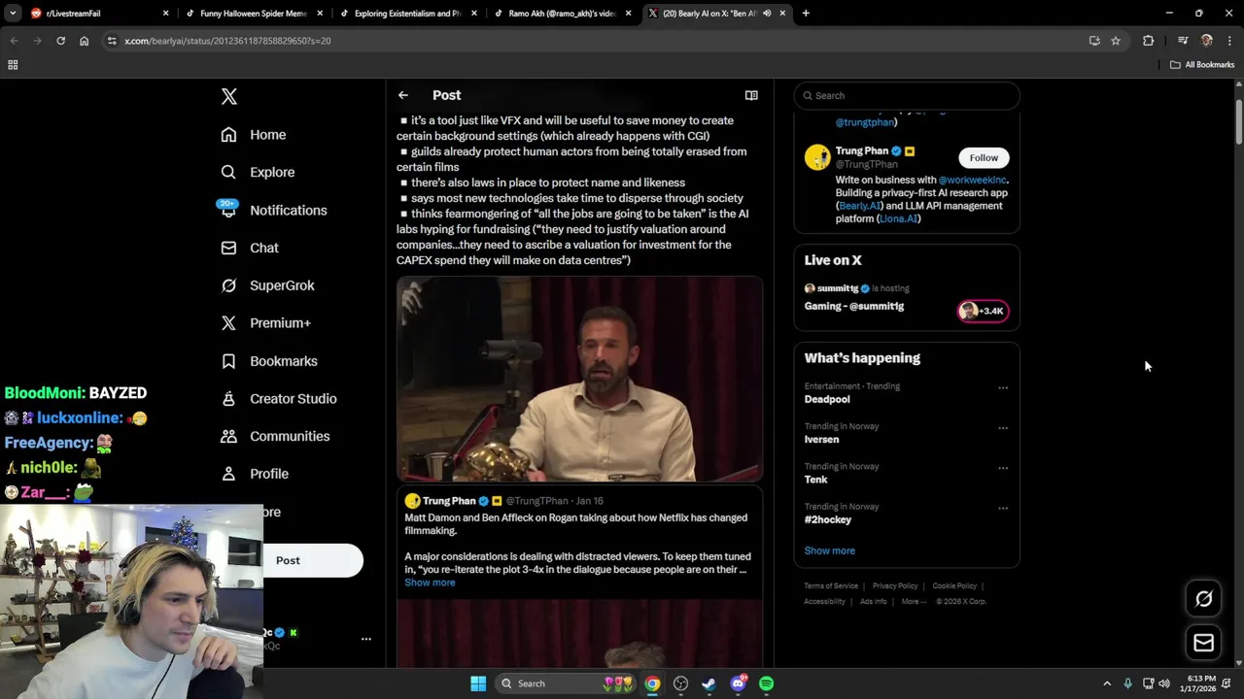Open Cookie Policy footer link
Screen dimensions: 1244x699
coord(954,586)
